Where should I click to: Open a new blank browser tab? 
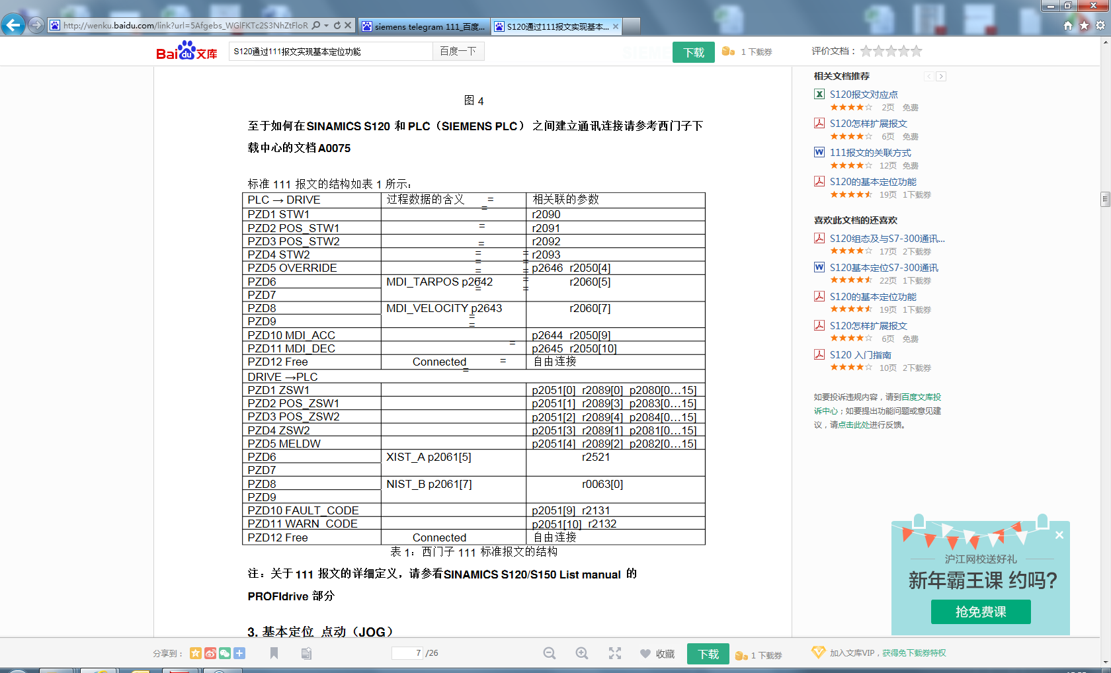(632, 26)
